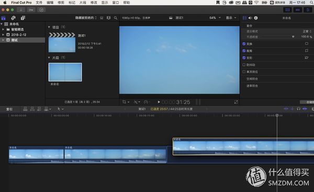Open the overwrite edit options dropdown

coord(48,109)
